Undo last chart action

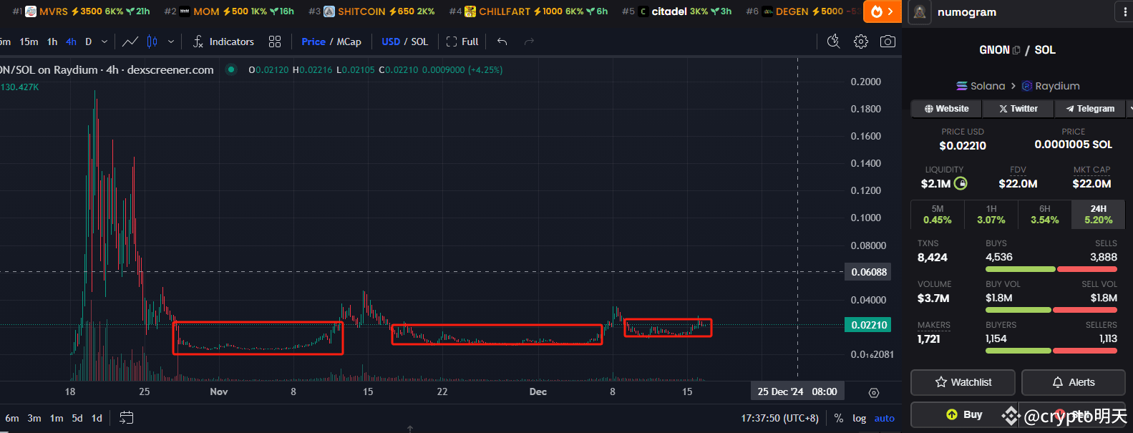502,42
